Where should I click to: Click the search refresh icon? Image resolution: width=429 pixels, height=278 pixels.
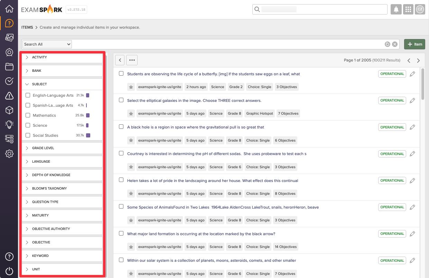(x=388, y=44)
